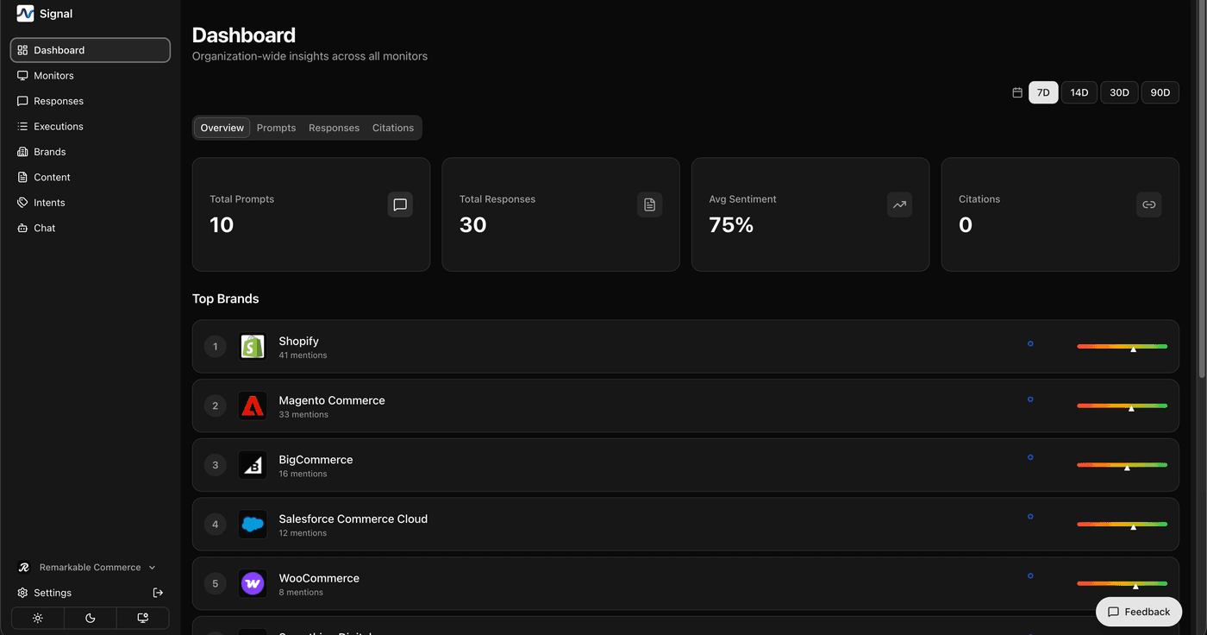Click the Salesforce Commerce Cloud sentiment bar
The width and height of the screenshot is (1207, 635).
(1122, 524)
